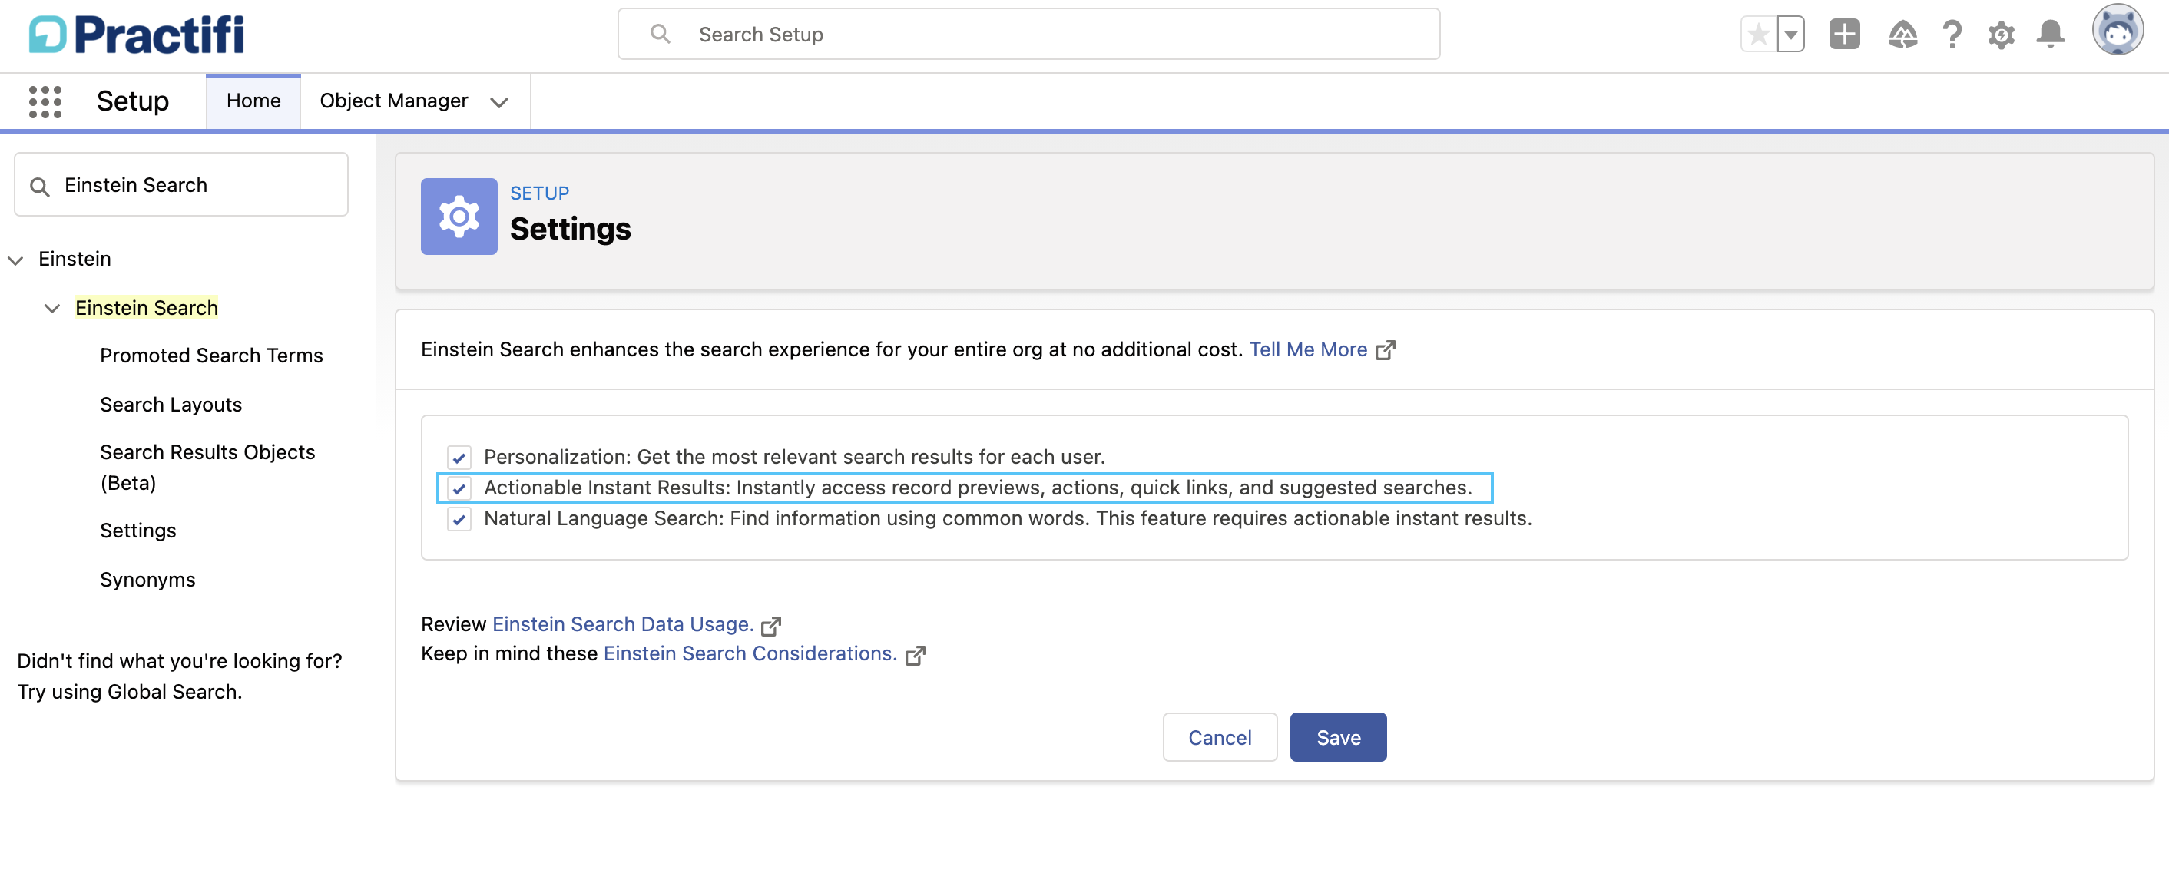The width and height of the screenshot is (2169, 883).
Task: Click the Einstein tree label
Action: click(x=75, y=260)
